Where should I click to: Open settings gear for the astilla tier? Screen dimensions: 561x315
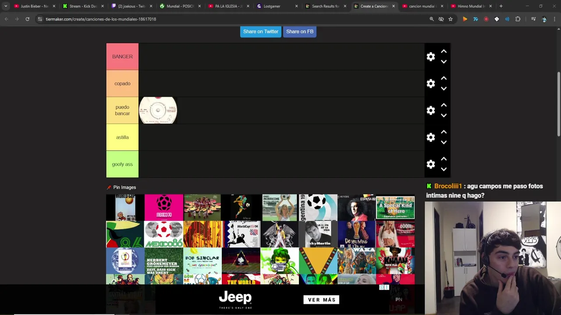coord(431,137)
